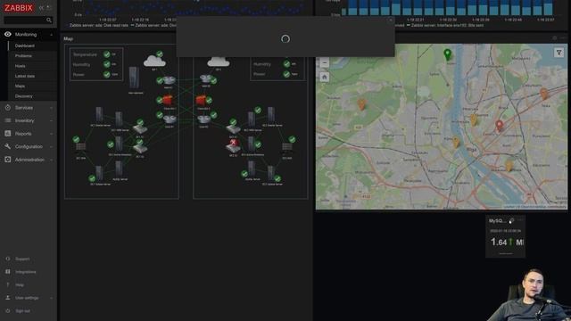Viewport: 571px width, 321px height.
Task: Open geomap widget gear settings icon
Action: 555,37
